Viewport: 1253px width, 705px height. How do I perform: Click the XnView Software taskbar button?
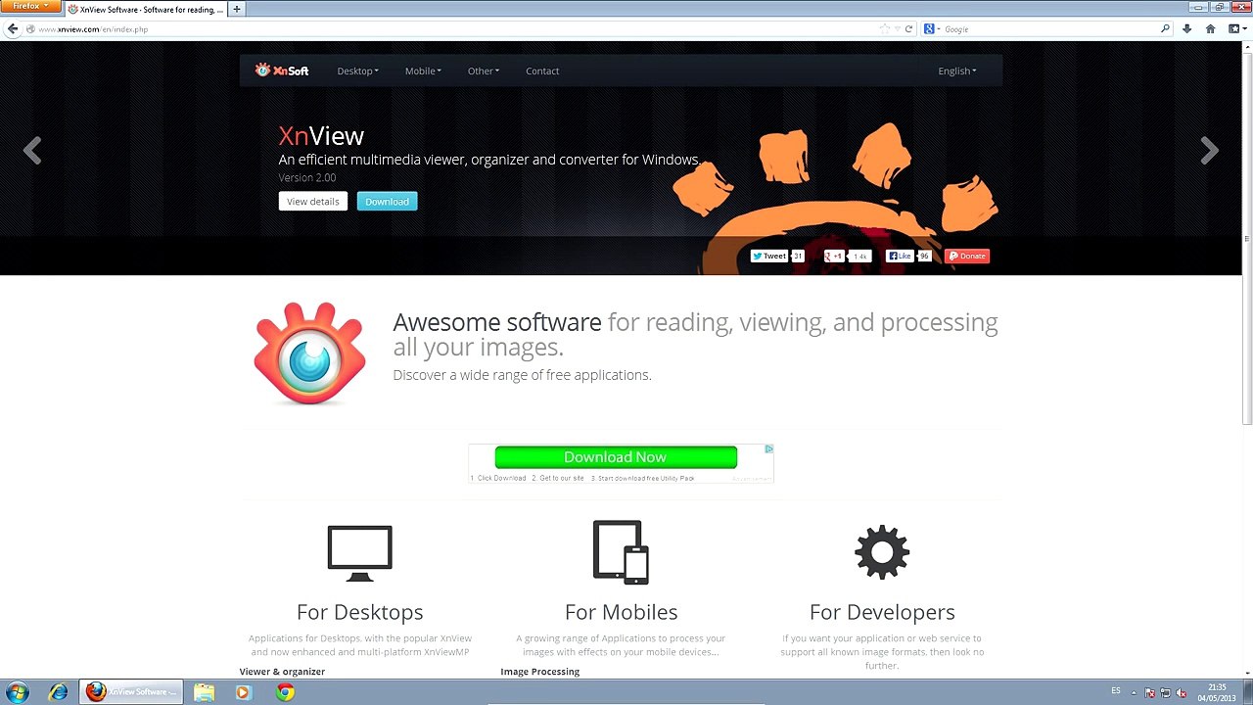tap(131, 692)
